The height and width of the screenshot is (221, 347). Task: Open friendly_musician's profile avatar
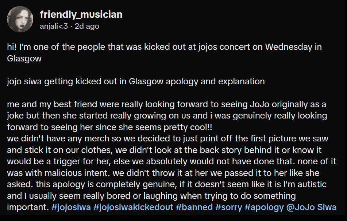(20, 19)
